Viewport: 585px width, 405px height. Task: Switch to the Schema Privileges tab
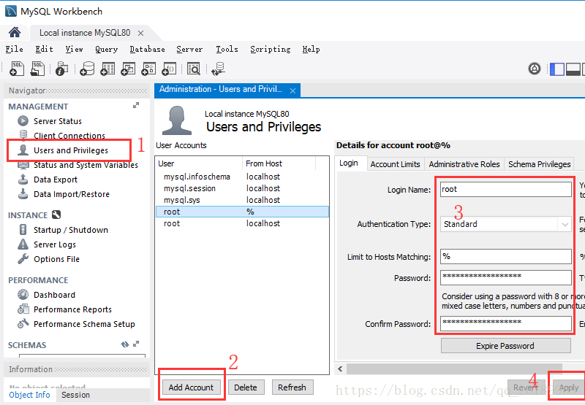(540, 164)
